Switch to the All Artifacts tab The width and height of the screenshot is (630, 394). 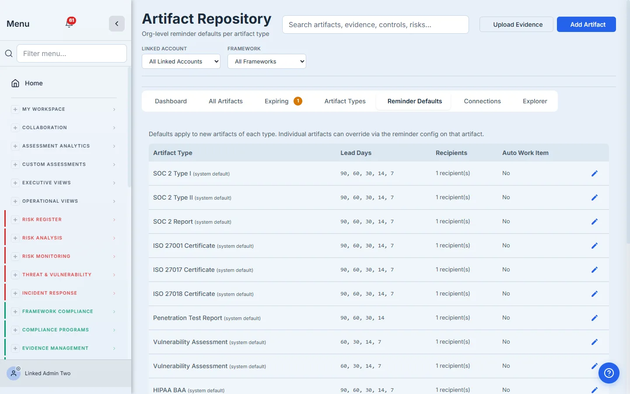[226, 101]
